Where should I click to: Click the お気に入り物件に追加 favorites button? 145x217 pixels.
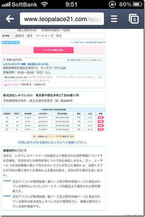click(11, 42)
